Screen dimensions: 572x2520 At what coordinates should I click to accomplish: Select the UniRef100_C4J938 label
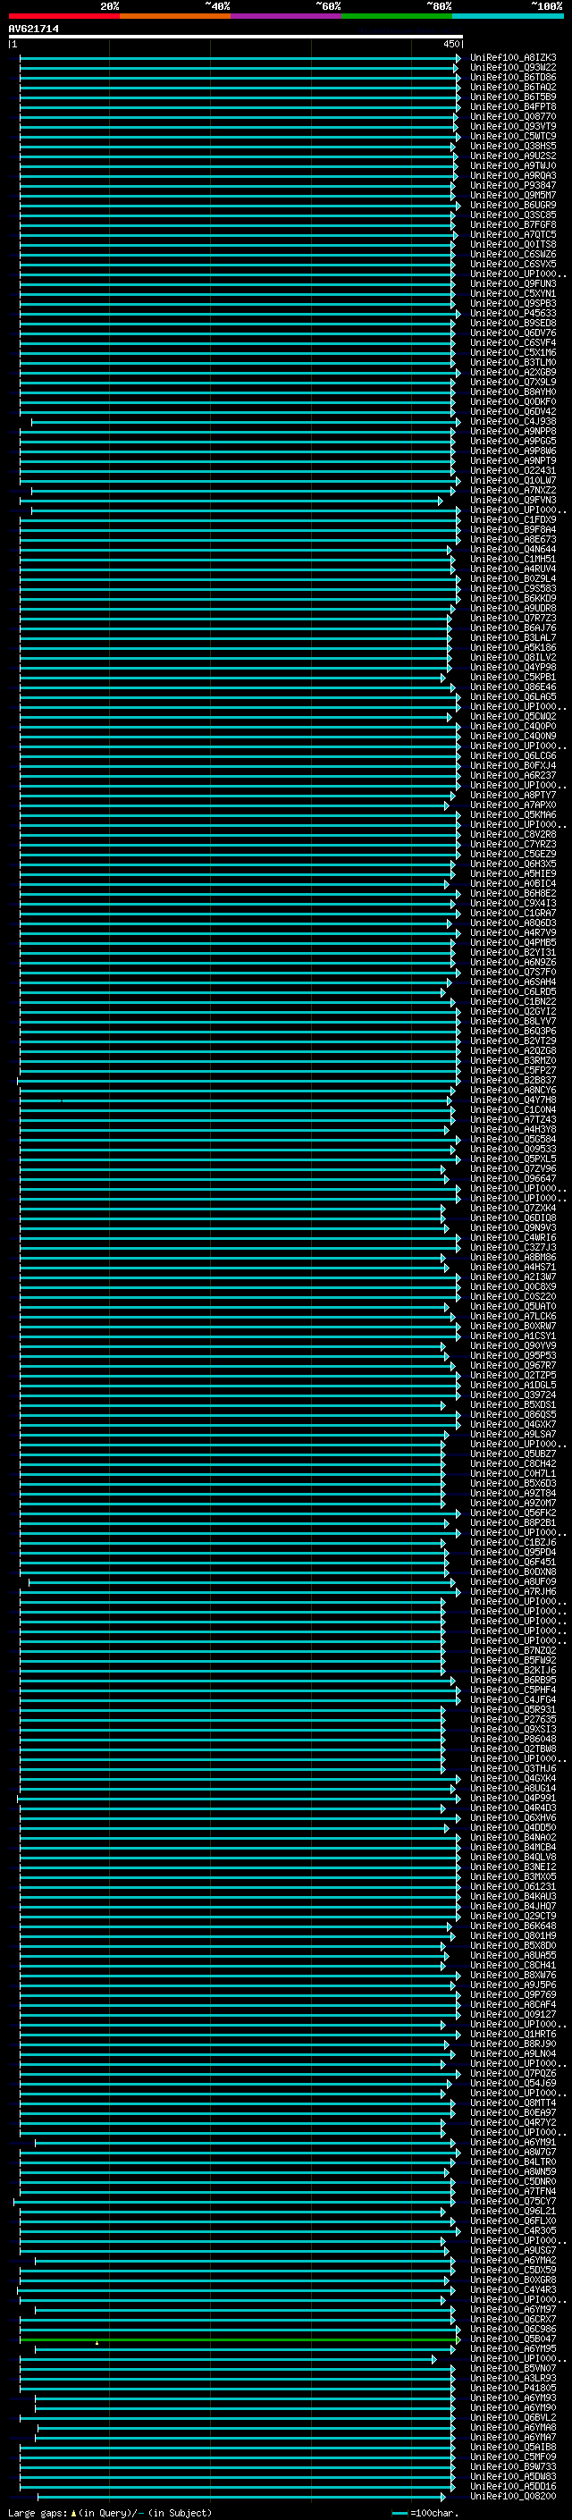coord(512,422)
